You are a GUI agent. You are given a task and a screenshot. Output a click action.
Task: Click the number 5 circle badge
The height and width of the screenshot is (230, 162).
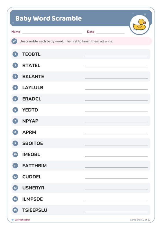coord(15,99)
